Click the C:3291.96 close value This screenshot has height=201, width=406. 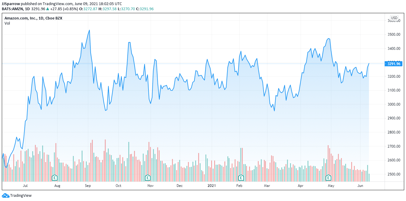pyautogui.click(x=144, y=9)
